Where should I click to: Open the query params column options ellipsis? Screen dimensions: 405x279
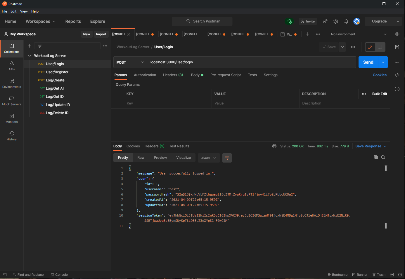[364, 94]
